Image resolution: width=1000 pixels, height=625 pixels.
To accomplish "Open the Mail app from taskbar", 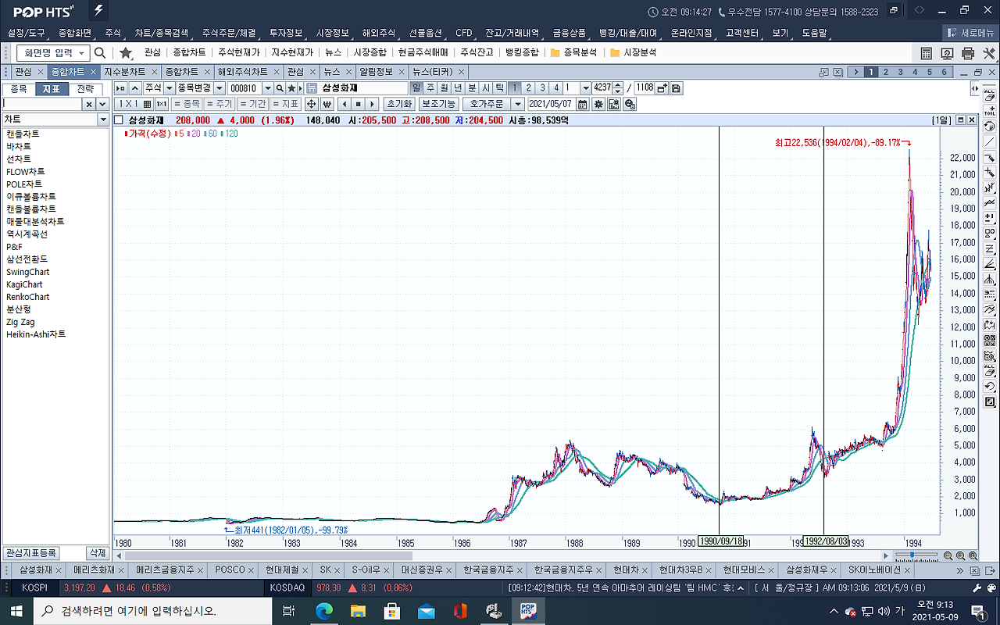I will pyautogui.click(x=427, y=610).
